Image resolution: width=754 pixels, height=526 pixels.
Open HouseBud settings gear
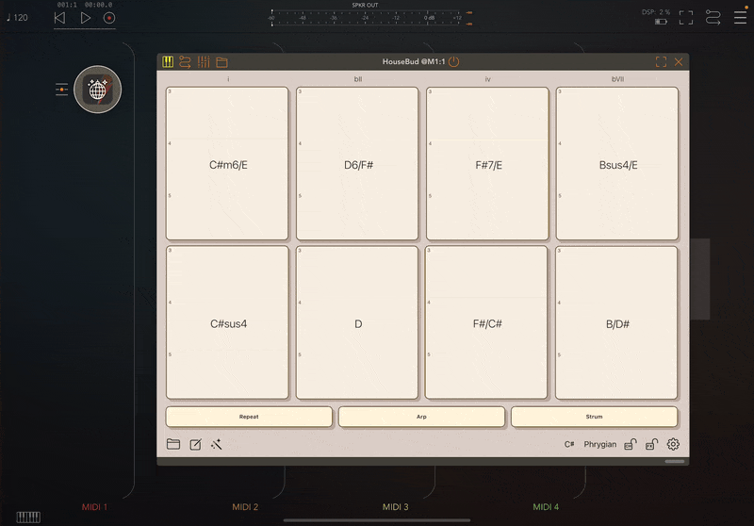point(673,444)
